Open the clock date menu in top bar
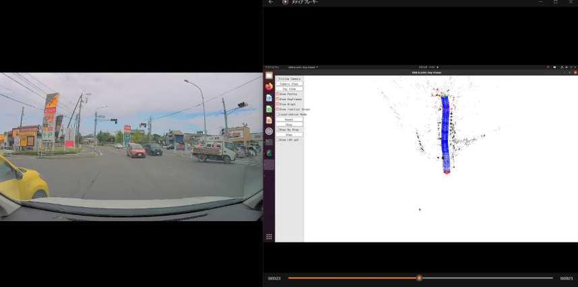The image size is (578, 287). click(428, 67)
